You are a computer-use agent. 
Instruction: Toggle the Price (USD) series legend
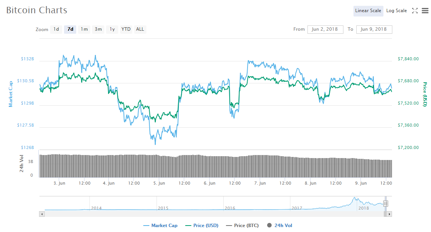[x=202, y=226]
